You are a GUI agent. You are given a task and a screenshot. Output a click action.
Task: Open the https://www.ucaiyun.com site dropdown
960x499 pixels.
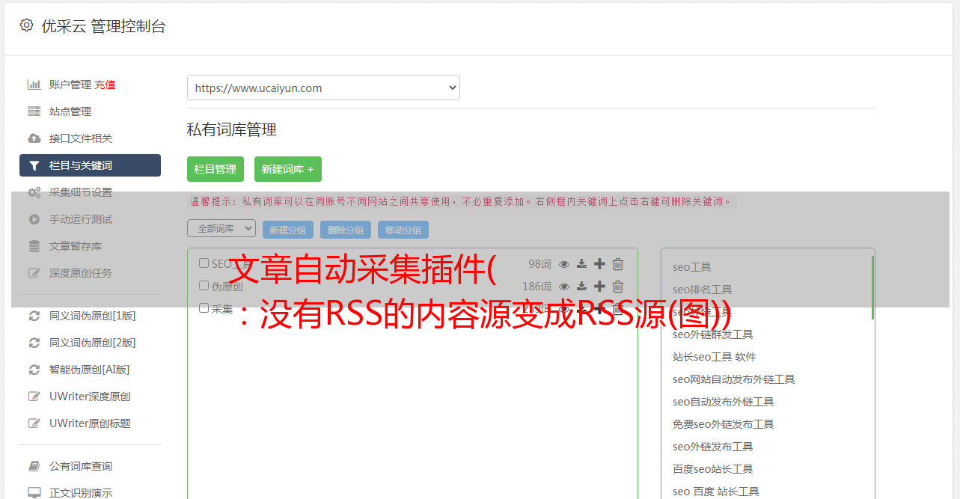pos(323,88)
